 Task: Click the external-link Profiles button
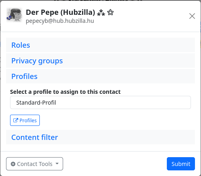[25, 120]
